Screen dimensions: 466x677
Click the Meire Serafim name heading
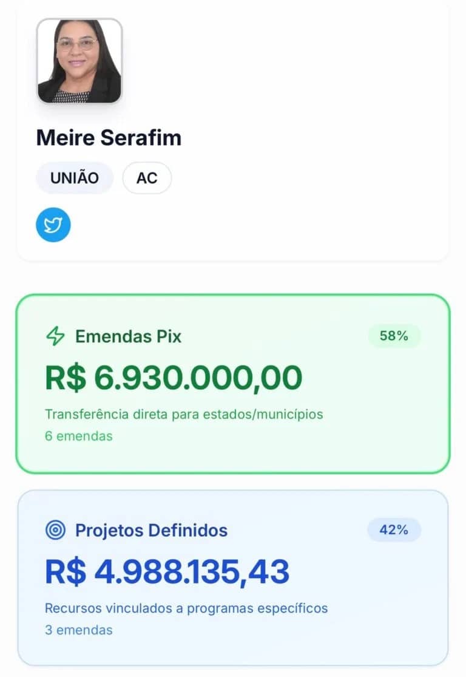pyautogui.click(x=109, y=138)
